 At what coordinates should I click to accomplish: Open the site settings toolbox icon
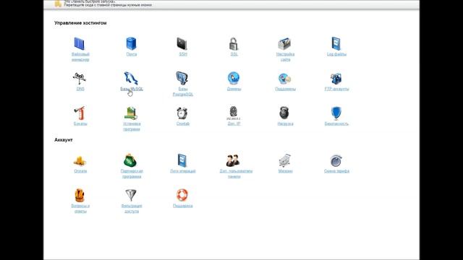pos(284,43)
